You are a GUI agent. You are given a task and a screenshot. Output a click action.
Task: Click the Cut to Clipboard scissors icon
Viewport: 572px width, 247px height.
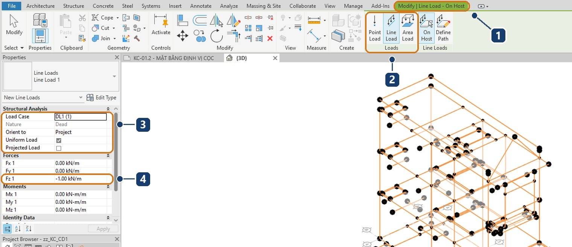[x=82, y=18]
